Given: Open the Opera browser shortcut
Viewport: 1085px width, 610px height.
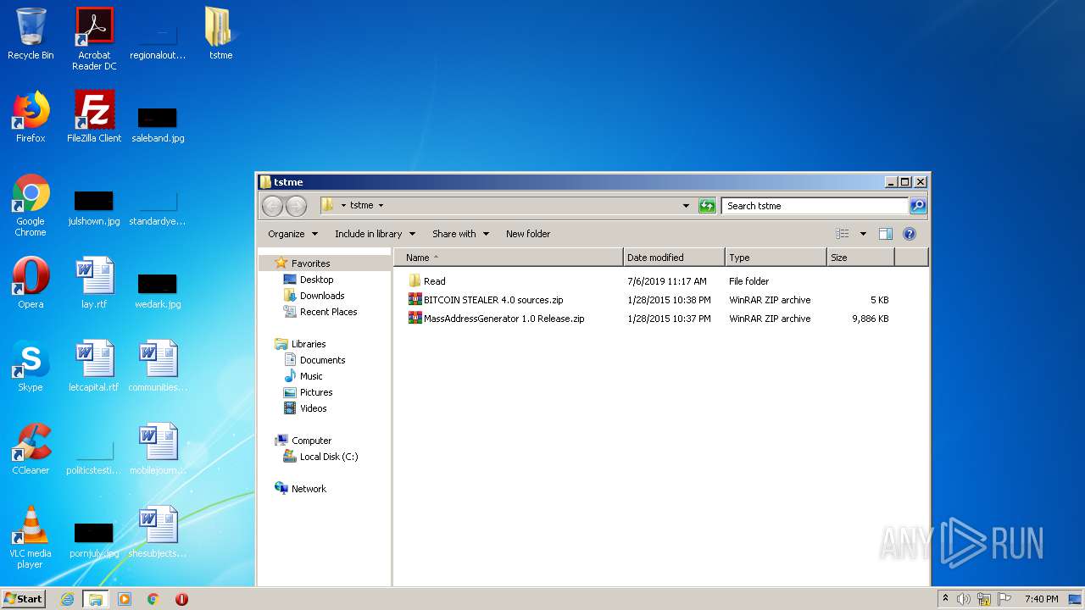Looking at the screenshot, I should (31, 283).
